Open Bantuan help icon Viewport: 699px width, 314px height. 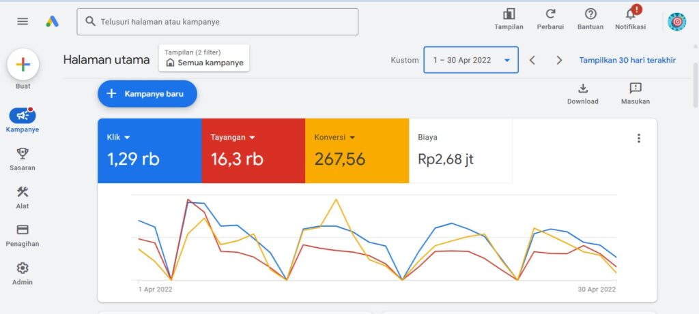pyautogui.click(x=590, y=14)
